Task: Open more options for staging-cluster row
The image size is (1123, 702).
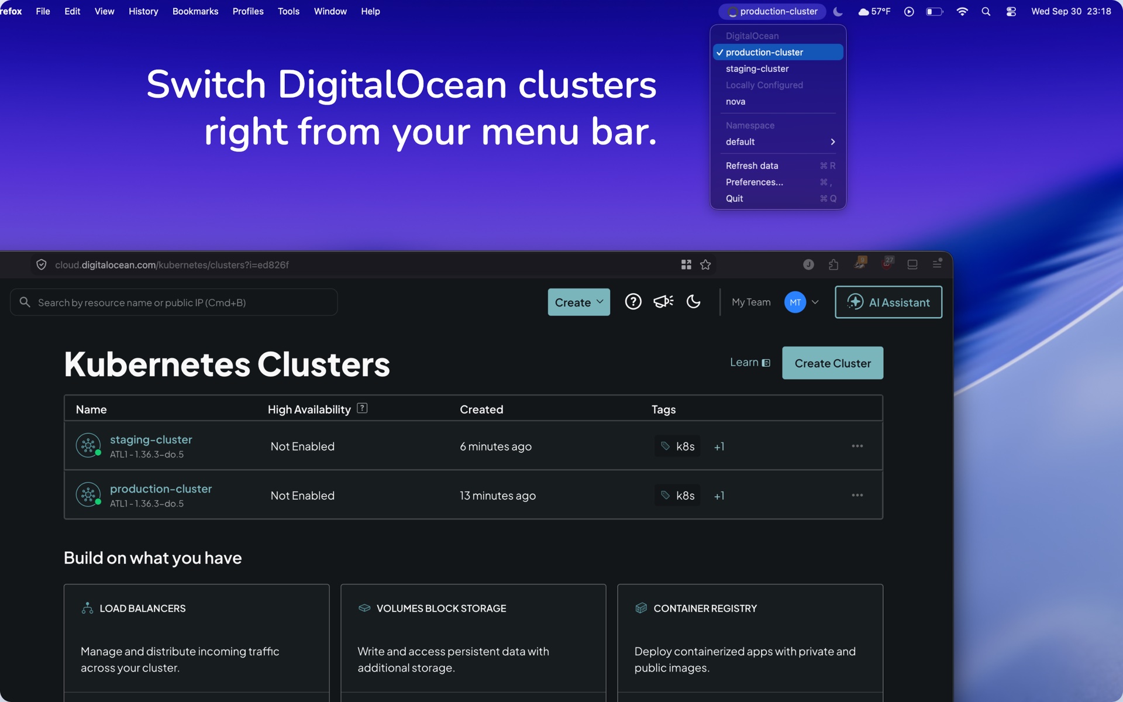Action: (857, 446)
